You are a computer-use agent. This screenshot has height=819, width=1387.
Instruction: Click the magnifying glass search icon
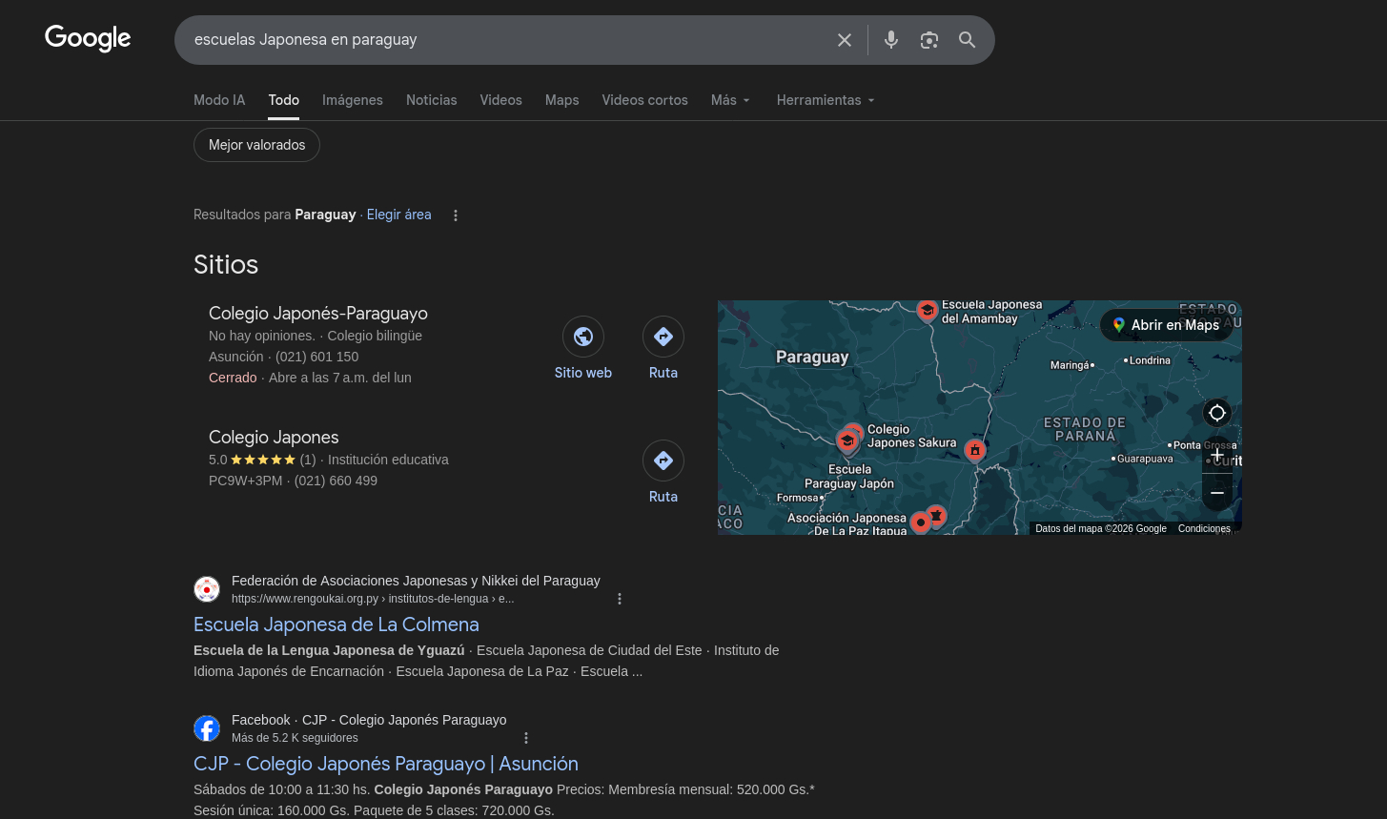967,40
